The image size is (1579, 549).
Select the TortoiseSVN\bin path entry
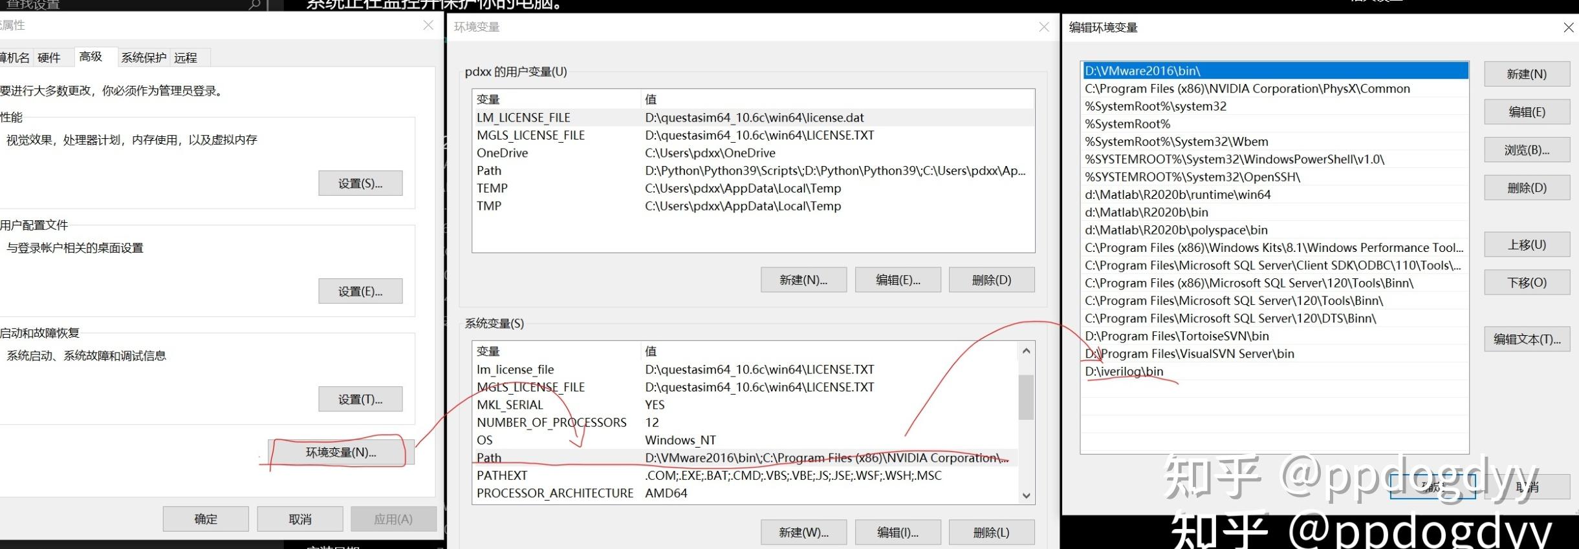(x=1275, y=336)
